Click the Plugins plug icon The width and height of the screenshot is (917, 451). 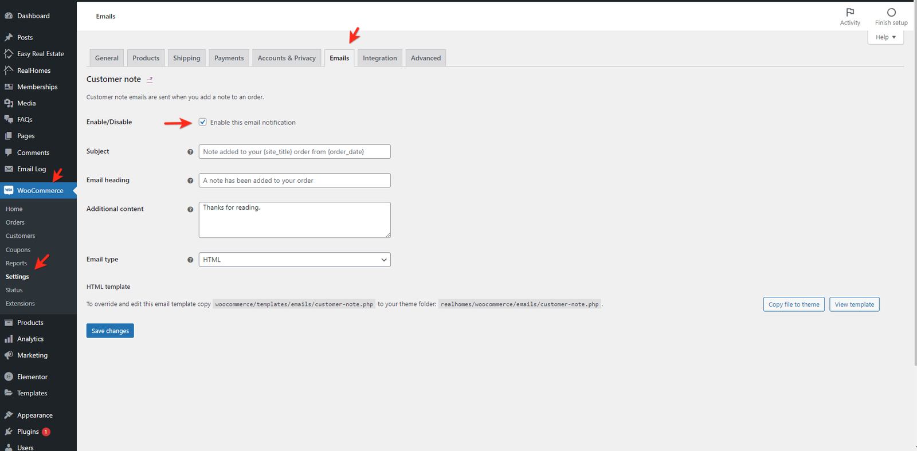click(9, 432)
